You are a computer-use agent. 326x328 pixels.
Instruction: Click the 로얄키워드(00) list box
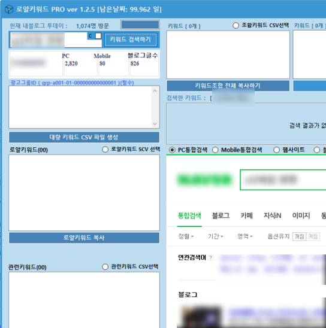(84, 193)
